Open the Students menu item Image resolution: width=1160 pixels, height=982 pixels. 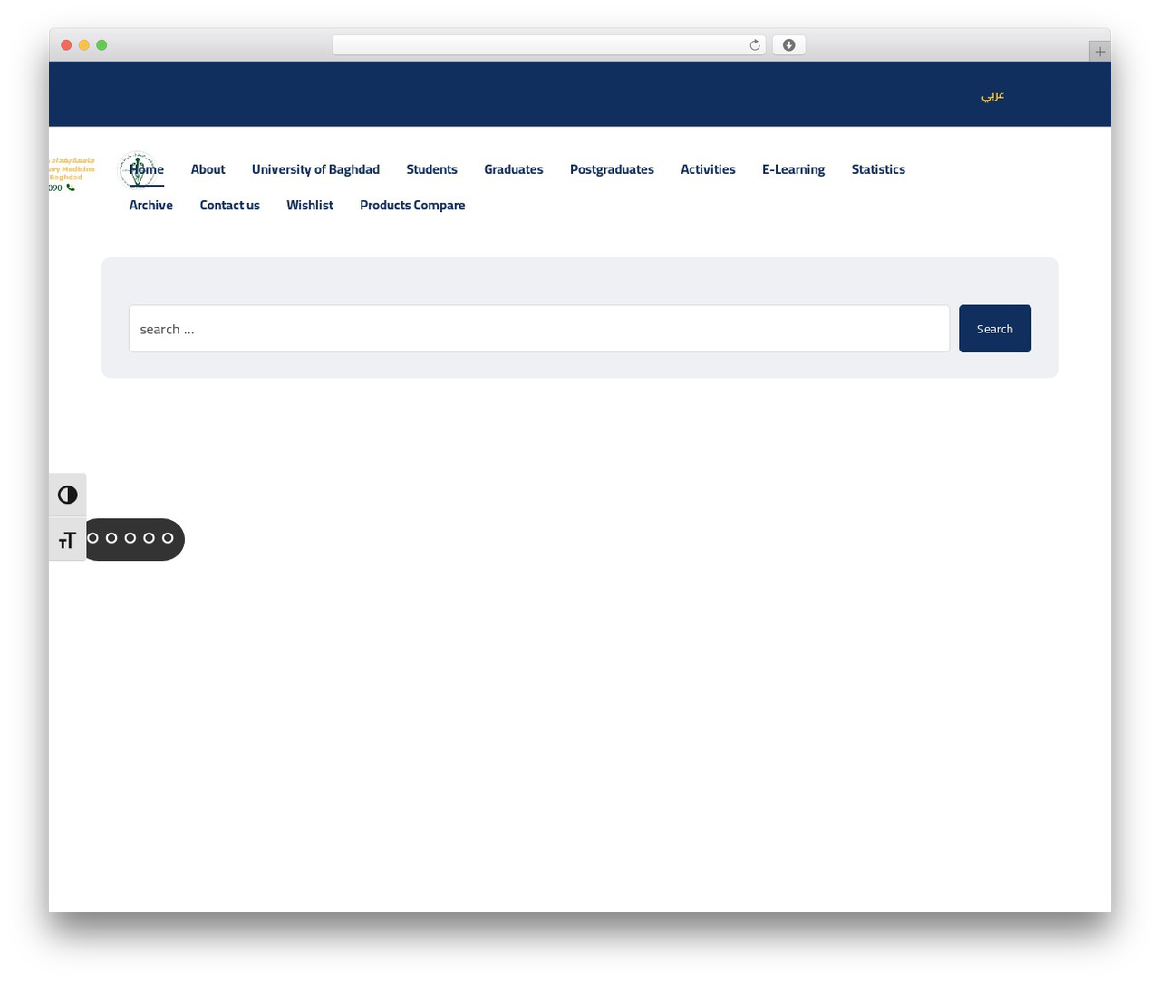(431, 169)
